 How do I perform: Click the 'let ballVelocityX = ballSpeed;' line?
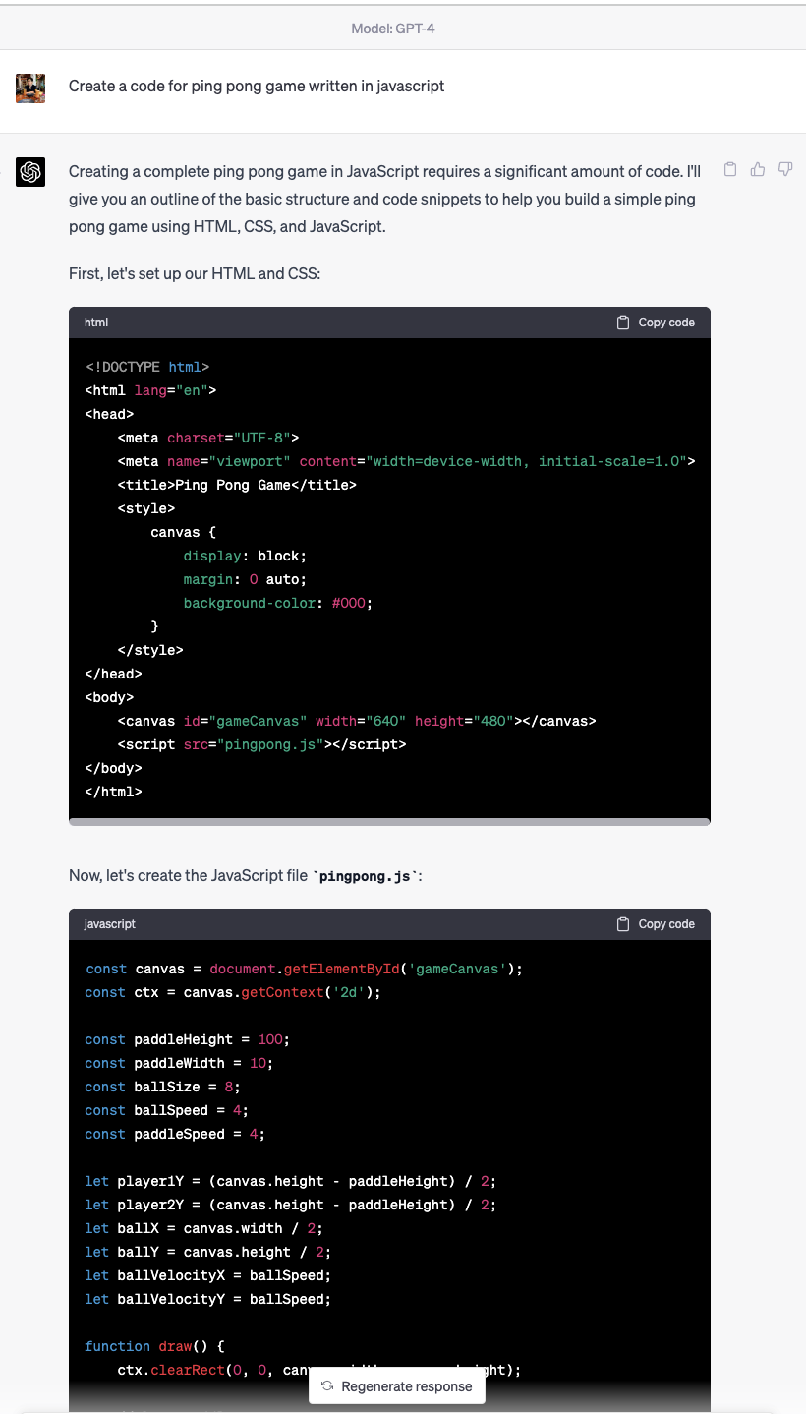[208, 1275]
